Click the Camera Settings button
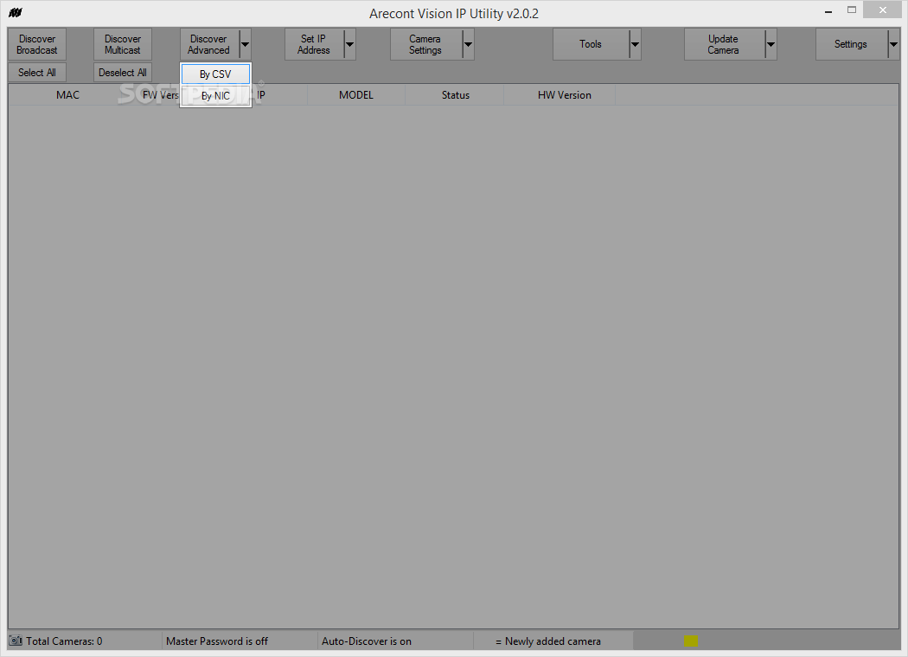Screen dimensions: 908x657 tap(425, 44)
